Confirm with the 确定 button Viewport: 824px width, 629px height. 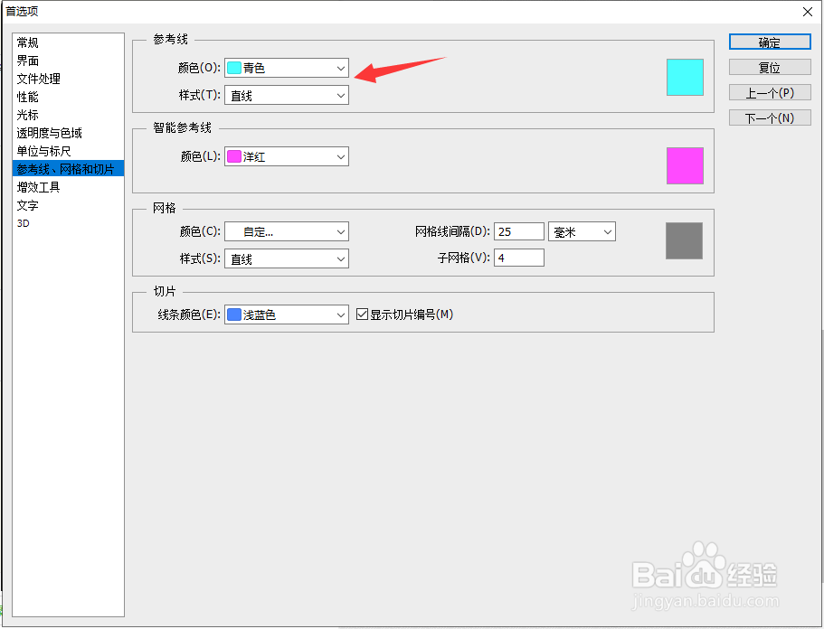[x=770, y=42]
